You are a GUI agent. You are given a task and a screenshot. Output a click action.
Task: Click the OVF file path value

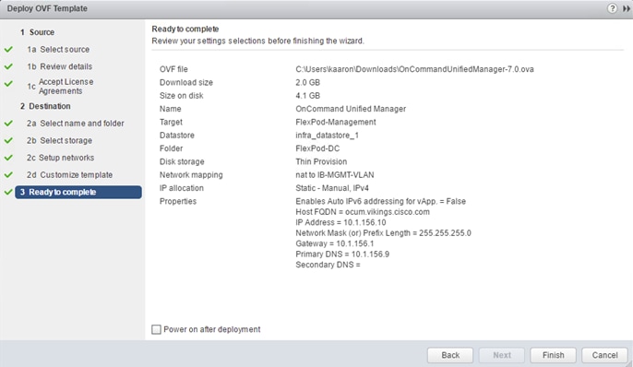click(414, 69)
